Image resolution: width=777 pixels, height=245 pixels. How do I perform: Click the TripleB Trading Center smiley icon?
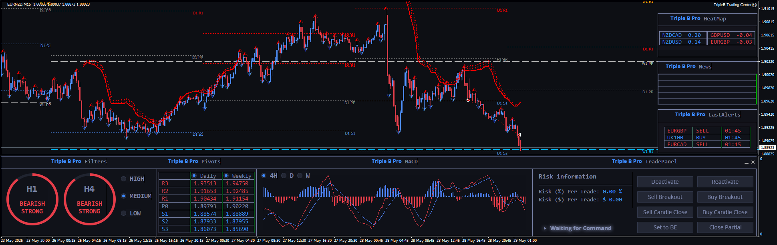755,5
